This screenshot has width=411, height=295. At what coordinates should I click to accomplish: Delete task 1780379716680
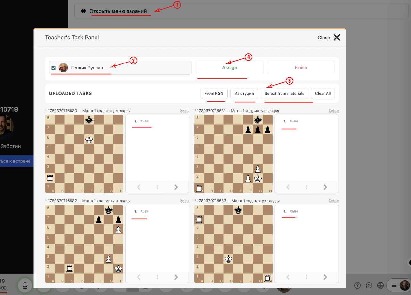pyautogui.click(x=184, y=111)
